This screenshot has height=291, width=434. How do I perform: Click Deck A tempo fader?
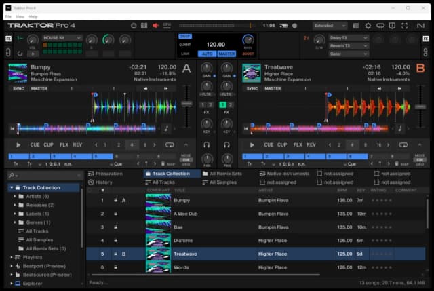[x=187, y=104]
